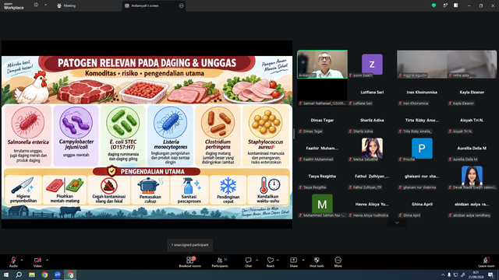Image resolution: width=499 pixels, height=280 pixels.
Task: Click Leave room button
Action: tap(487, 262)
